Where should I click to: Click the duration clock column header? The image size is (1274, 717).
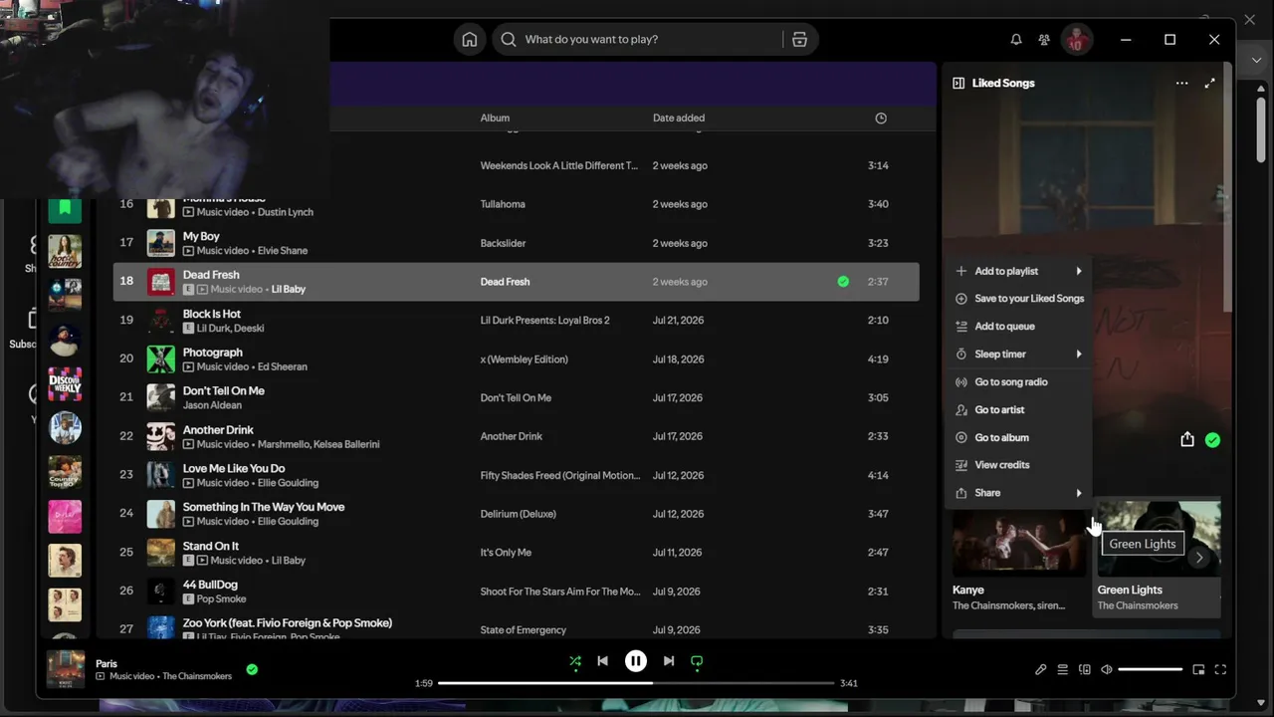(881, 119)
